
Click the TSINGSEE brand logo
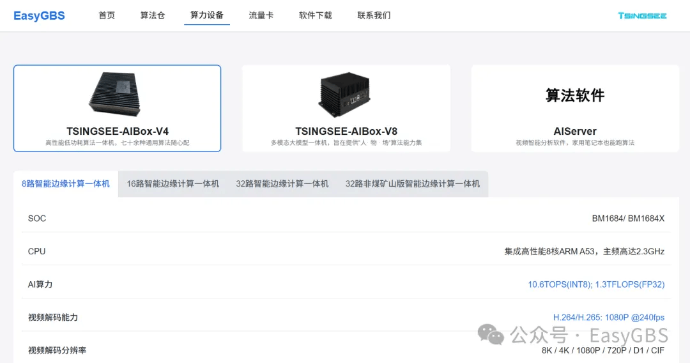642,16
